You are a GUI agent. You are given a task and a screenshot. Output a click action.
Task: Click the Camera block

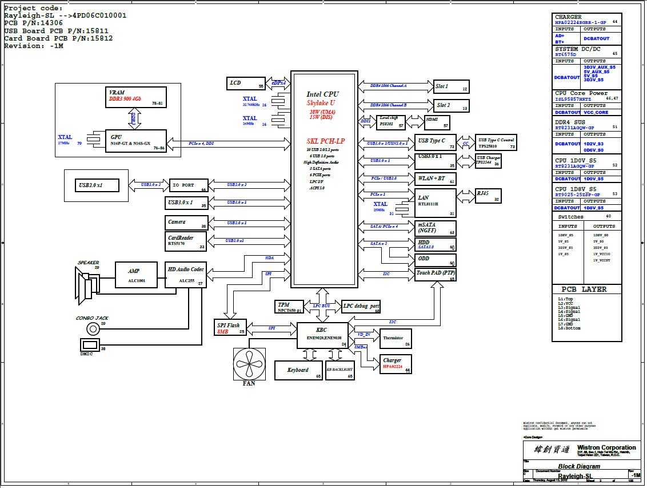(x=186, y=223)
